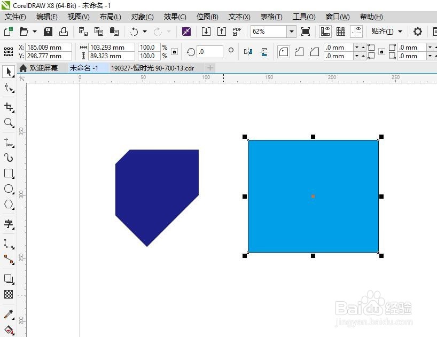Mirror the object vertically

[264, 52]
